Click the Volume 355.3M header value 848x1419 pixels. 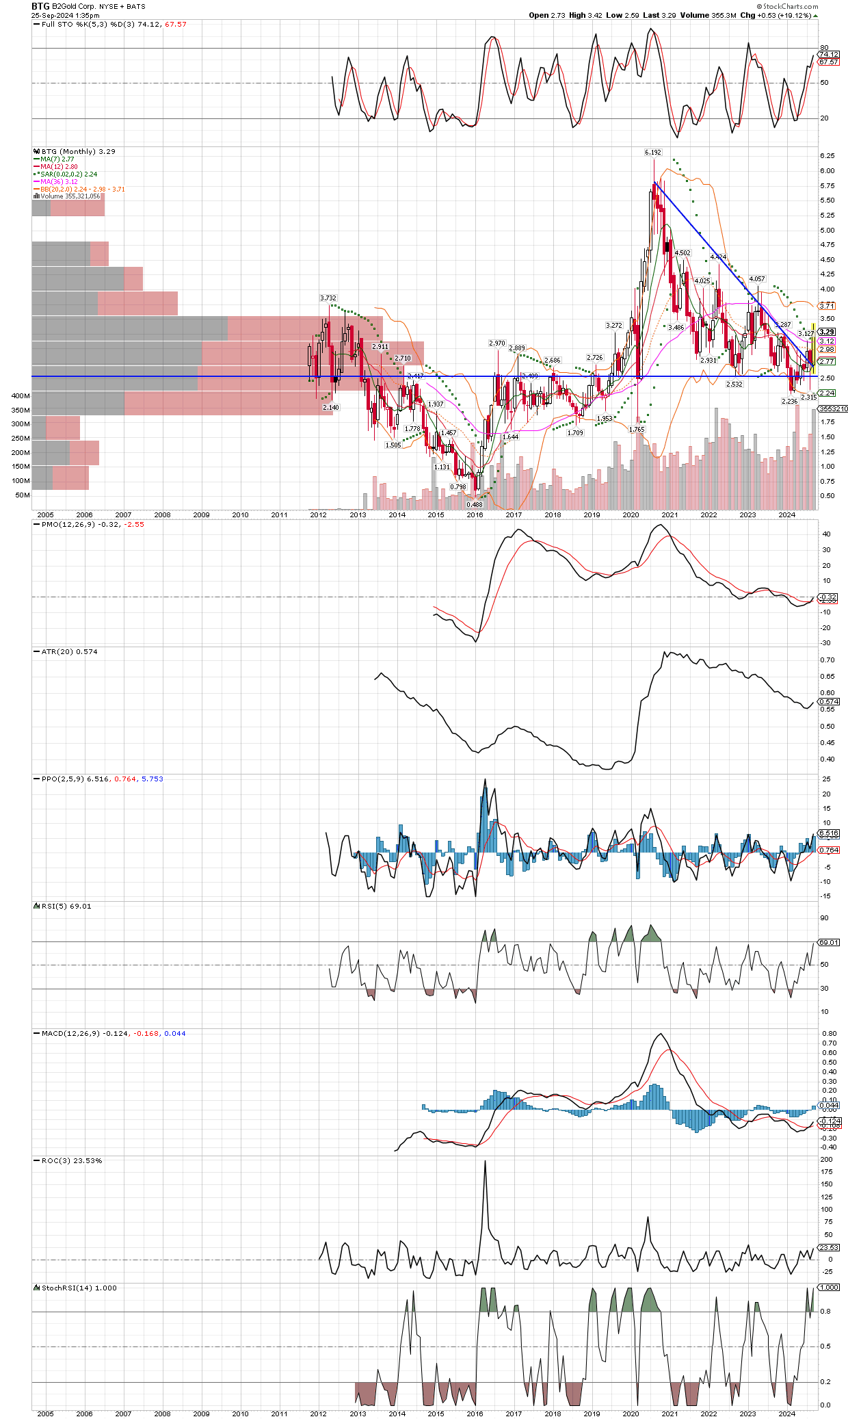(x=708, y=15)
